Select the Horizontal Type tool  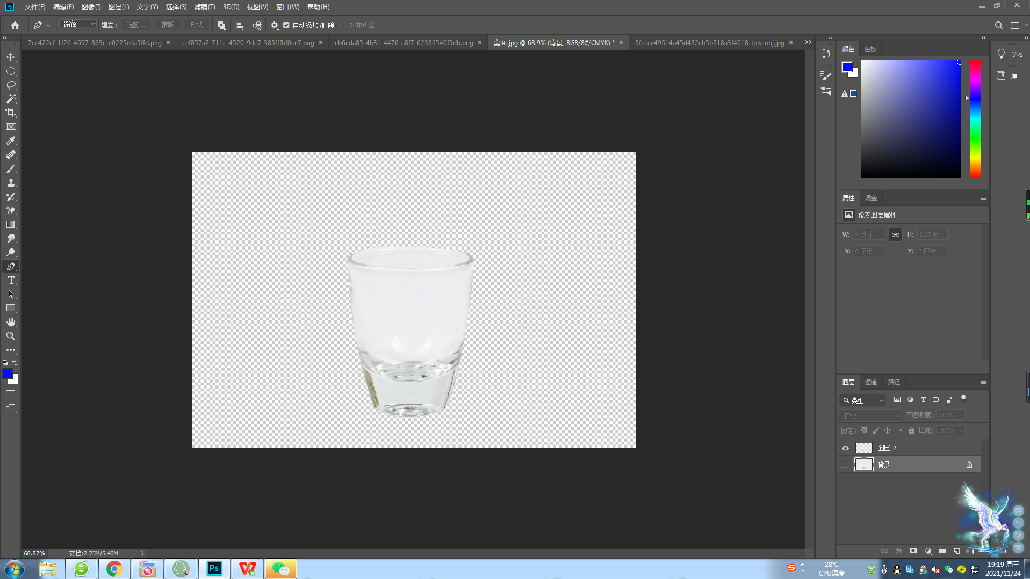[x=11, y=281]
